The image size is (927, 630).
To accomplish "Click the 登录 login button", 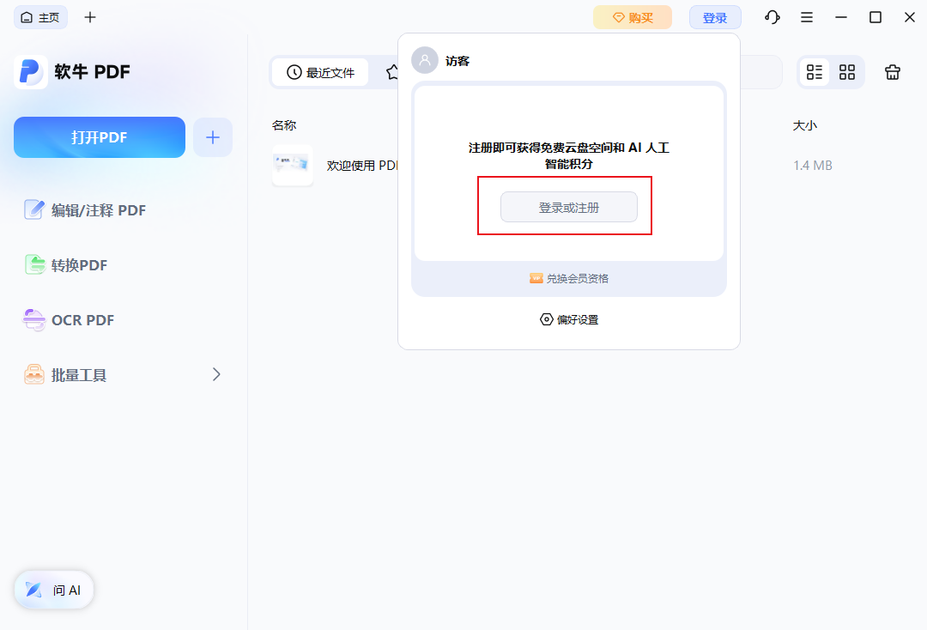I will (715, 17).
